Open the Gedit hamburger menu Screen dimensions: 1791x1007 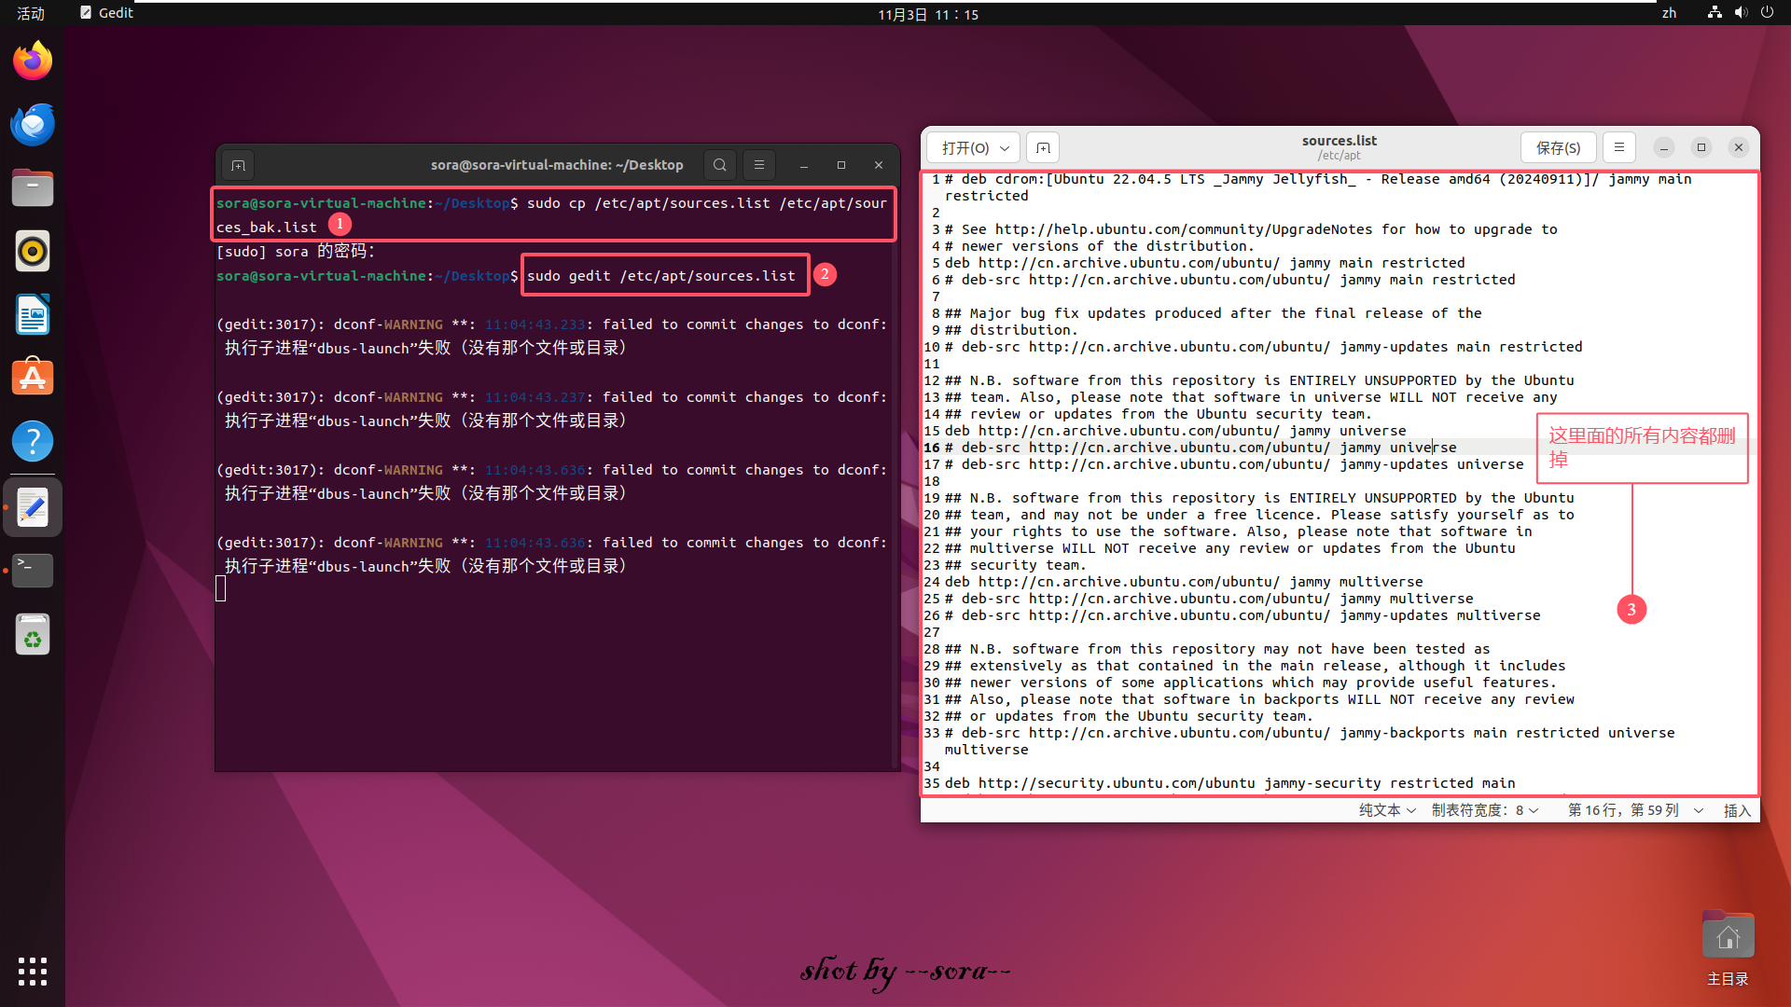point(1619,147)
